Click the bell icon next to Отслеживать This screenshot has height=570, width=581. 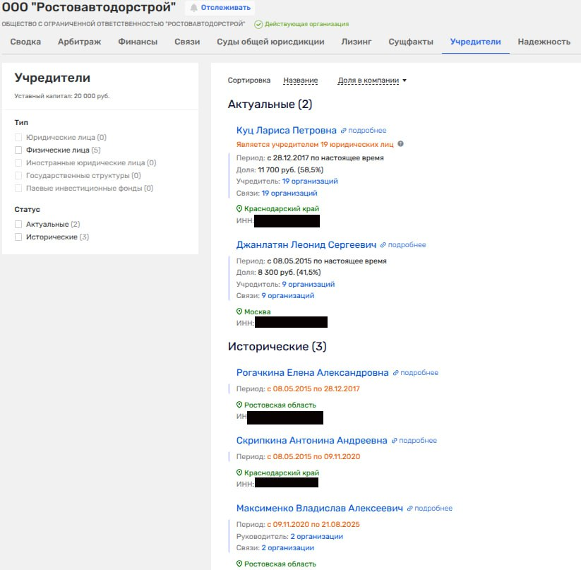click(x=194, y=8)
